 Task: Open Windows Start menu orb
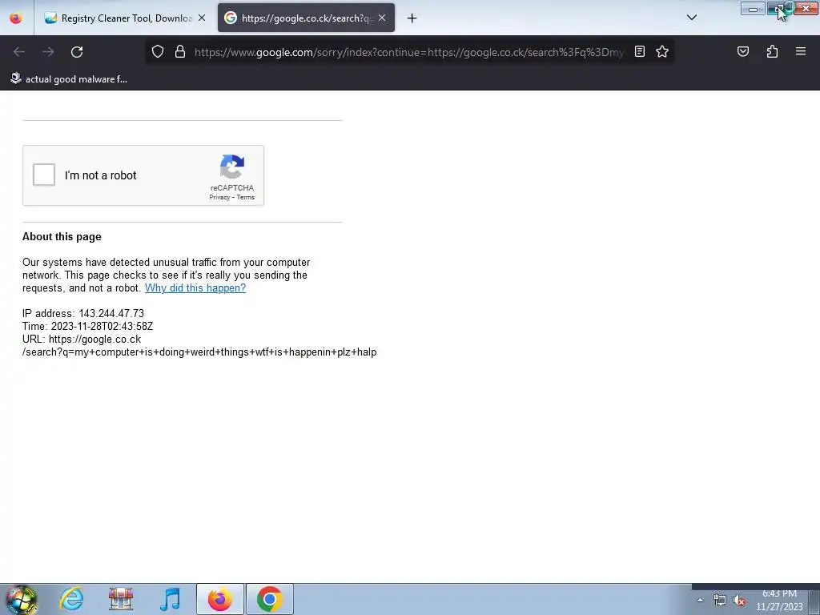(22, 599)
